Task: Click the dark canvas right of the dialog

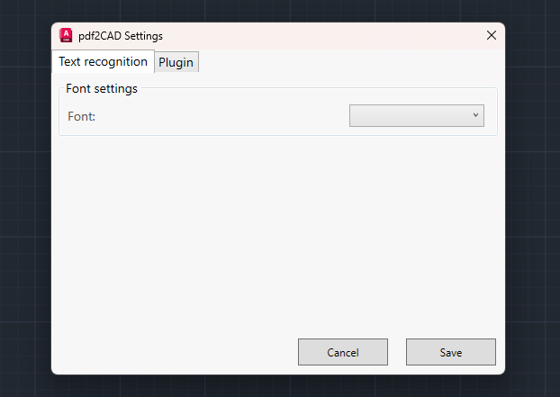Action: pos(533,198)
